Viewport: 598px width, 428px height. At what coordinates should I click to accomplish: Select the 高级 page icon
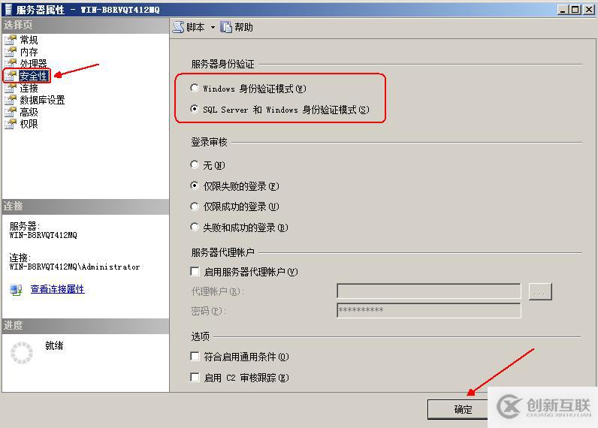pos(11,112)
